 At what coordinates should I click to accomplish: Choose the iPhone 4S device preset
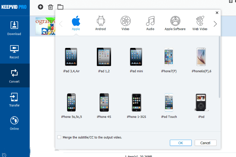(104, 106)
